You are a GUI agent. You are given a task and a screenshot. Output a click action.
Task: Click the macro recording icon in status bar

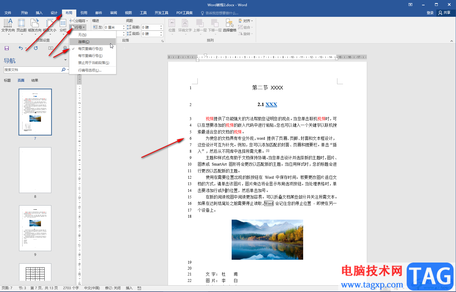(x=139, y=288)
